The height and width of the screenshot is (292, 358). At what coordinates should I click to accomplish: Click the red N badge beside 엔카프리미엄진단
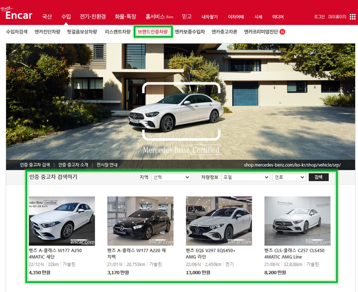tap(282, 32)
